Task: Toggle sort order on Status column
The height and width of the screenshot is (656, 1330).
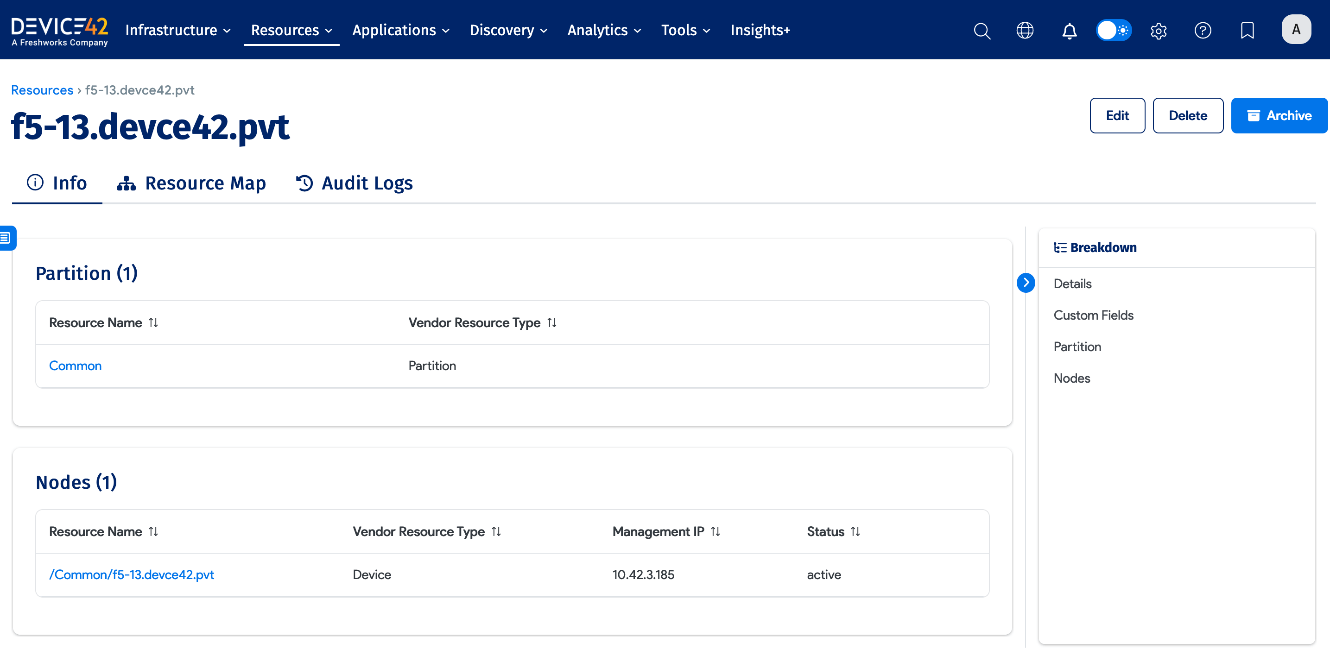Action: [855, 531]
